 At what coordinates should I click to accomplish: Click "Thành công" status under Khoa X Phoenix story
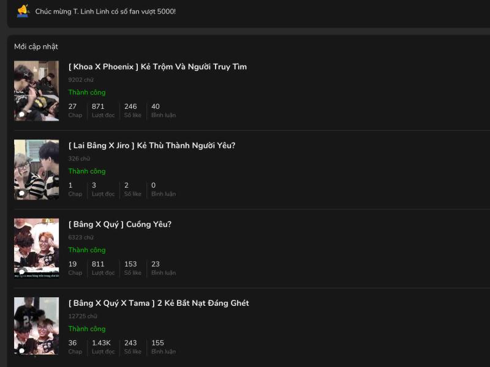(x=87, y=92)
